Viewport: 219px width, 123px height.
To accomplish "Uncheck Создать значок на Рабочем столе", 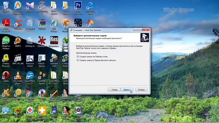I will tap(78, 57).
